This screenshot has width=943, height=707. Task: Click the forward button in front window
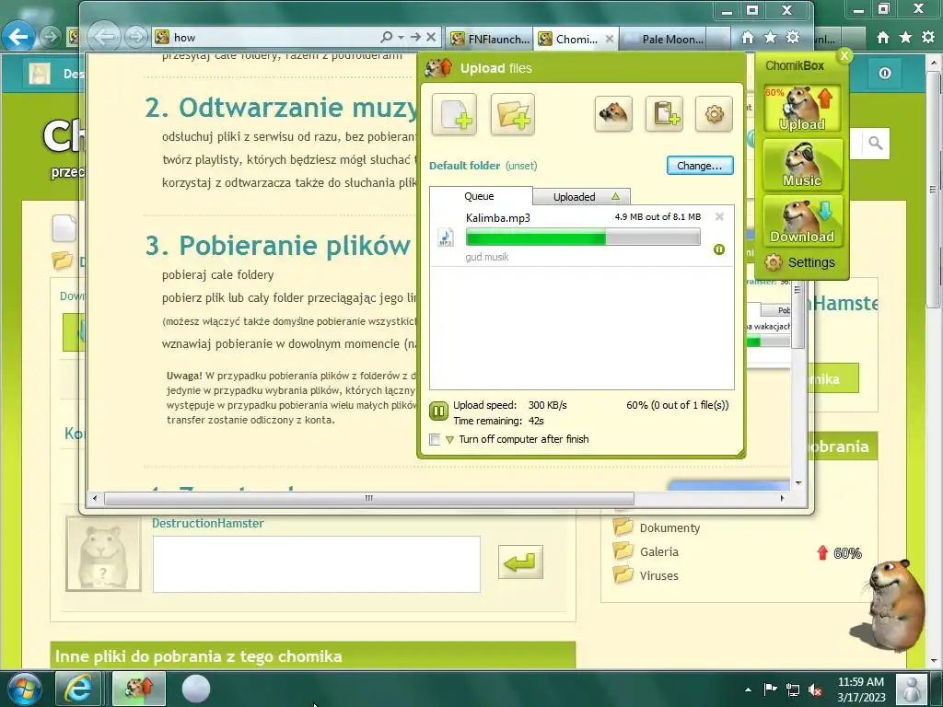pos(136,37)
